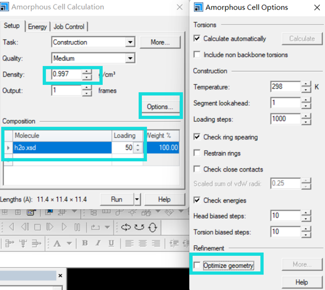325x290 pixels.
Task: Click the step forward animation icon
Action: coord(50,227)
